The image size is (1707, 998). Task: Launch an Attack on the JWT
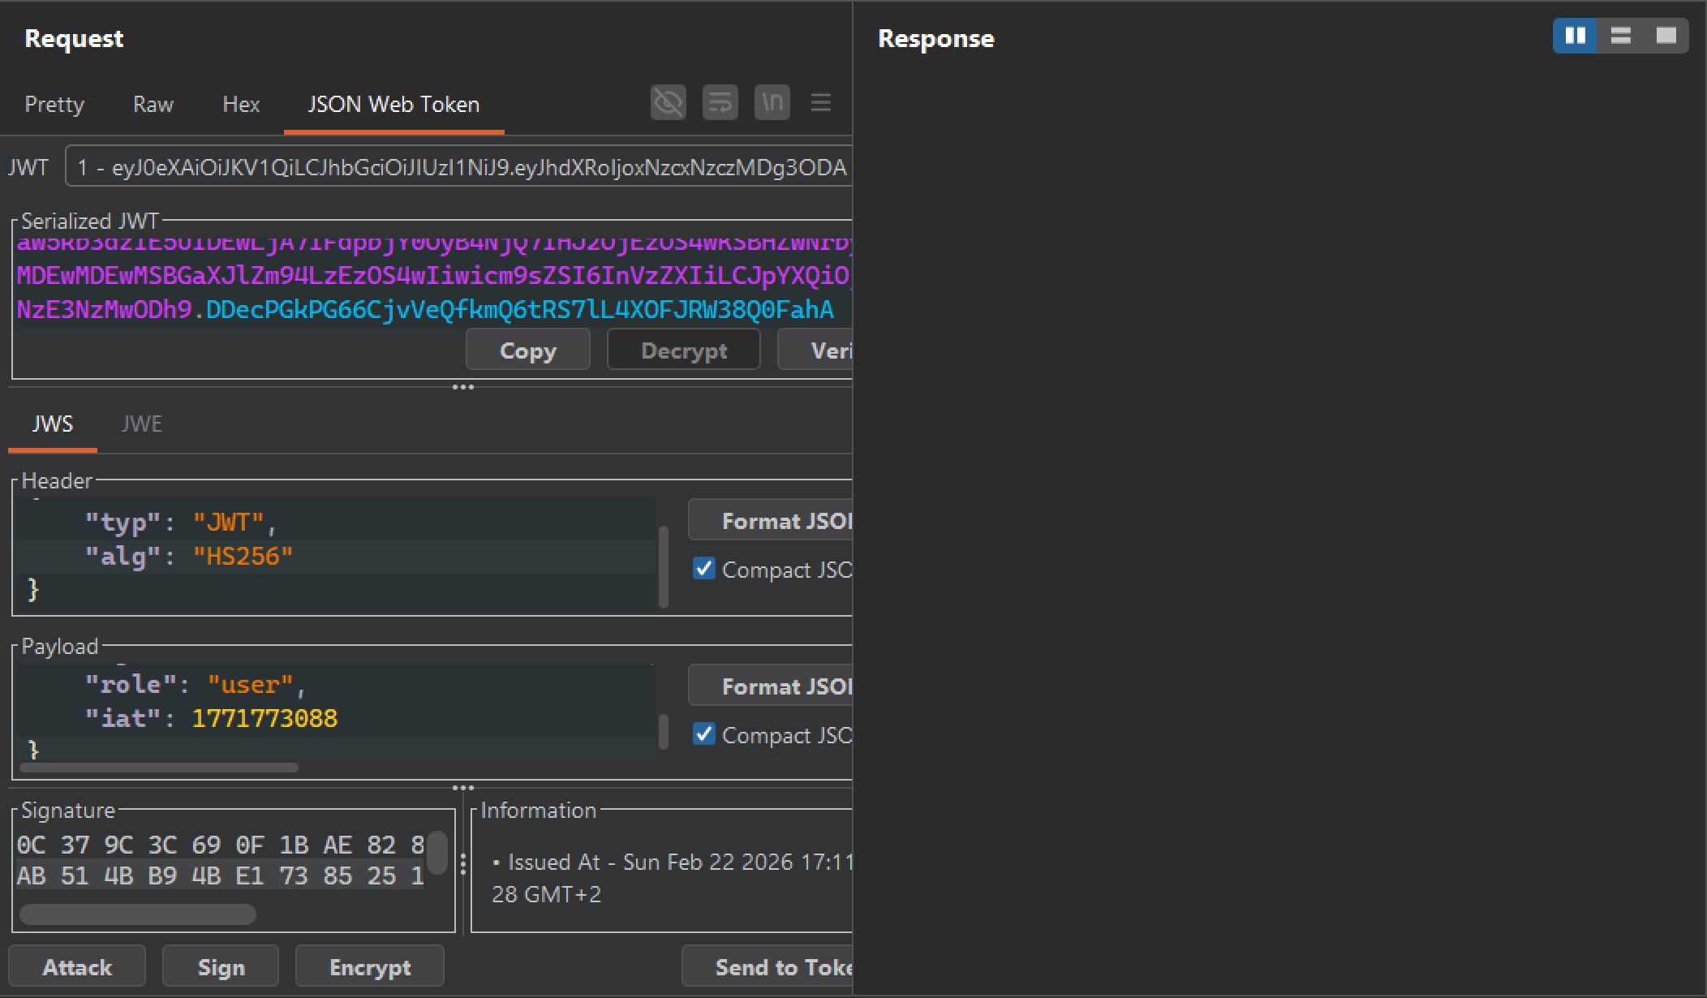tap(77, 966)
